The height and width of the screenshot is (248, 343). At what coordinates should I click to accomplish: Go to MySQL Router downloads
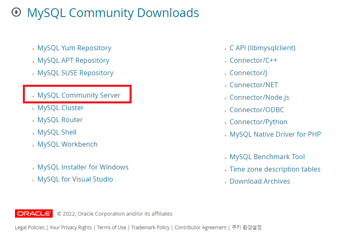tap(60, 120)
